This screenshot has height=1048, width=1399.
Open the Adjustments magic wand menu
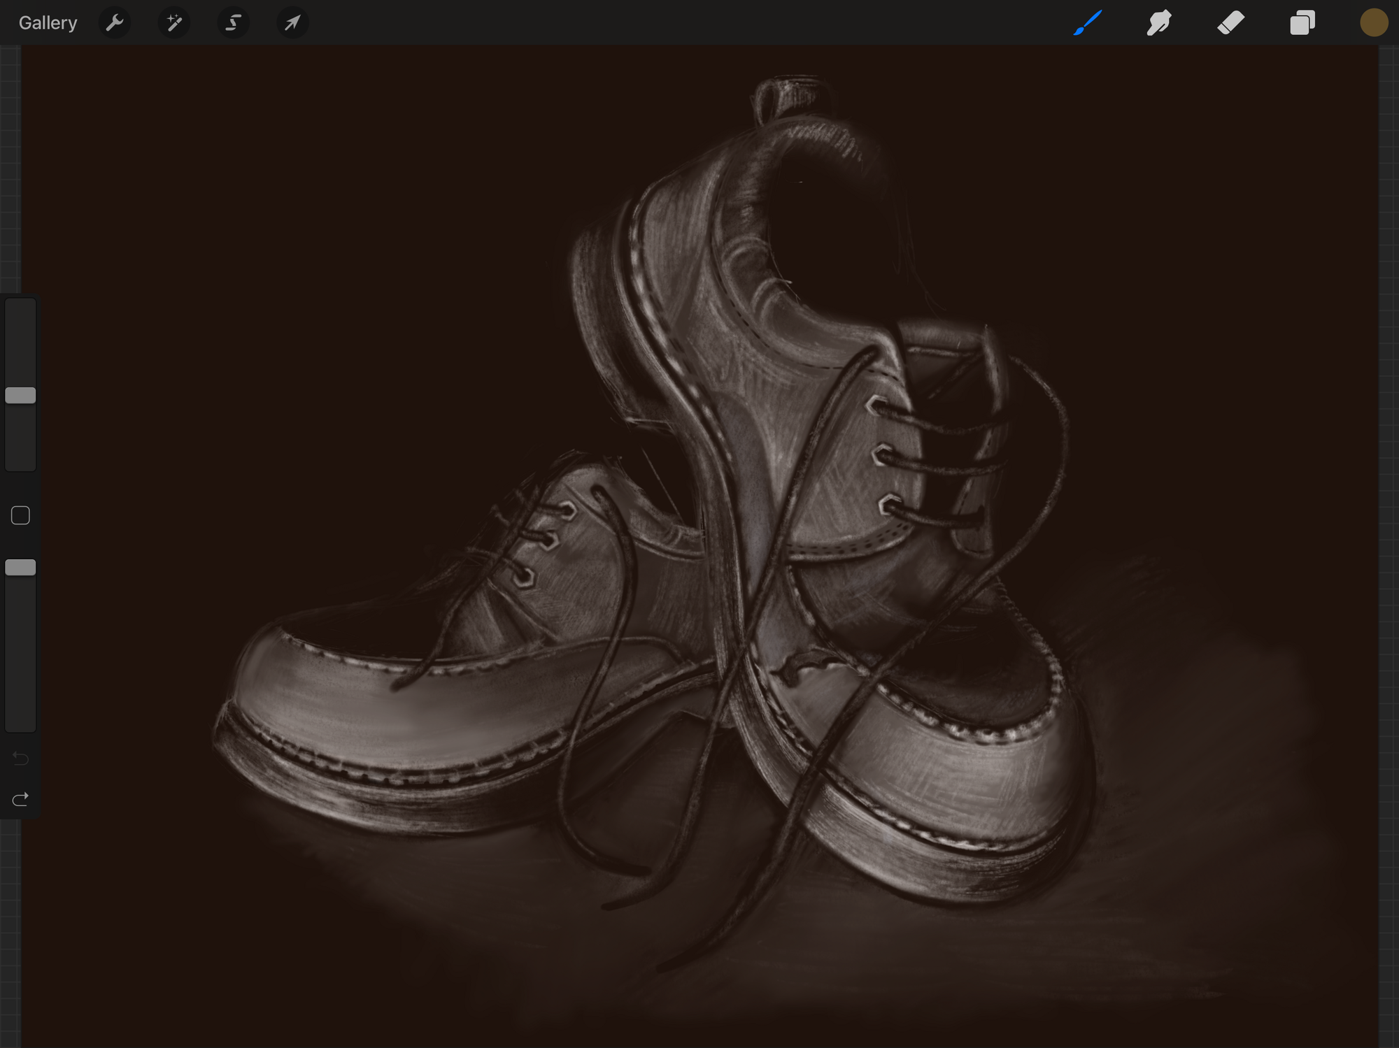pos(174,23)
